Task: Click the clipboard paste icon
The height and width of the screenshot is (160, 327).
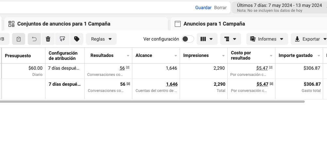Action: [x=19, y=39]
